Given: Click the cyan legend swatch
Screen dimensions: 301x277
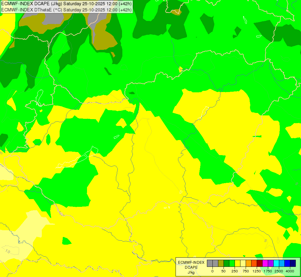Looking at the screenshot, I should point(276,263).
